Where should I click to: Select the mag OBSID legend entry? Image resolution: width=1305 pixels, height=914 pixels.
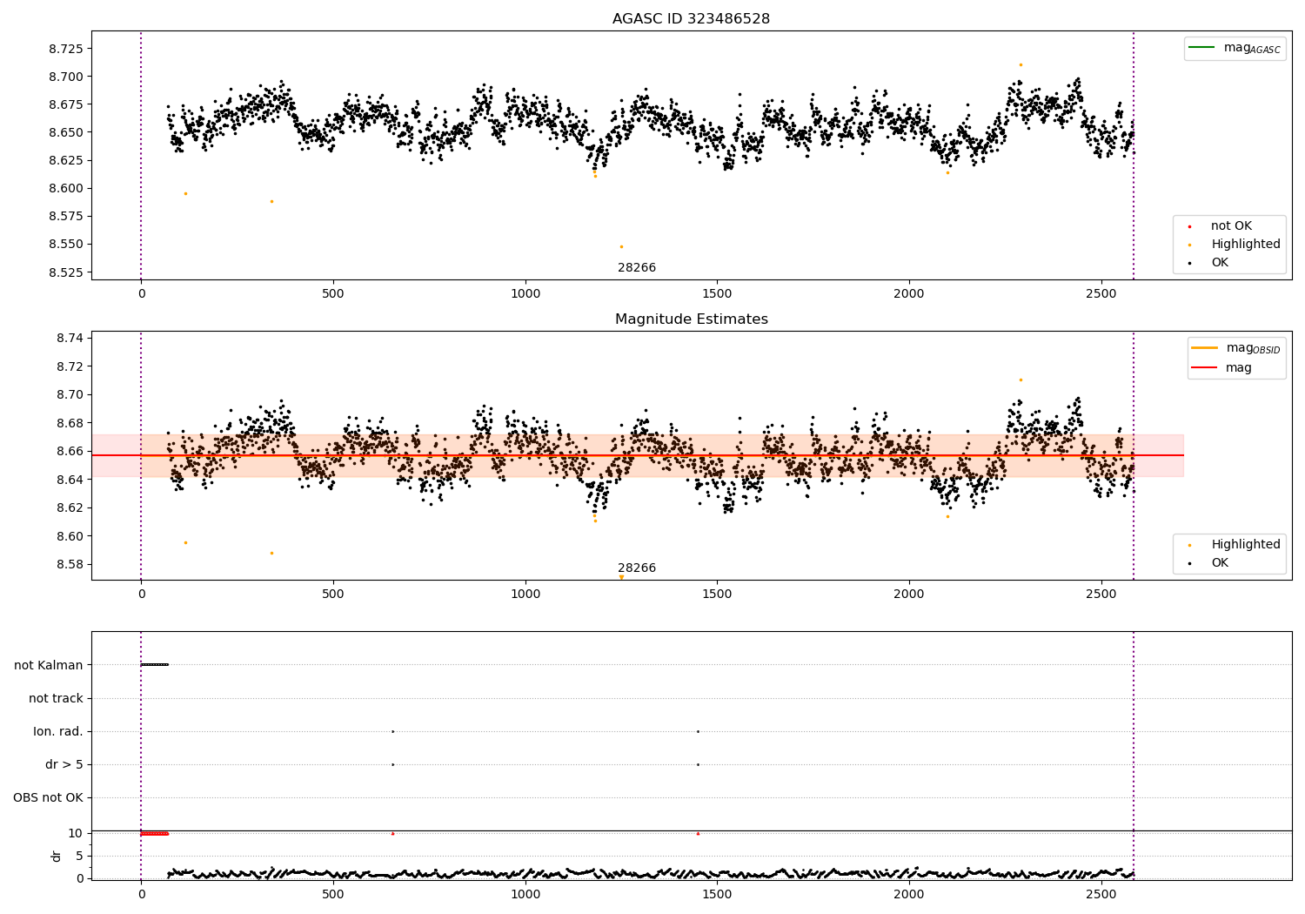(x=1237, y=348)
